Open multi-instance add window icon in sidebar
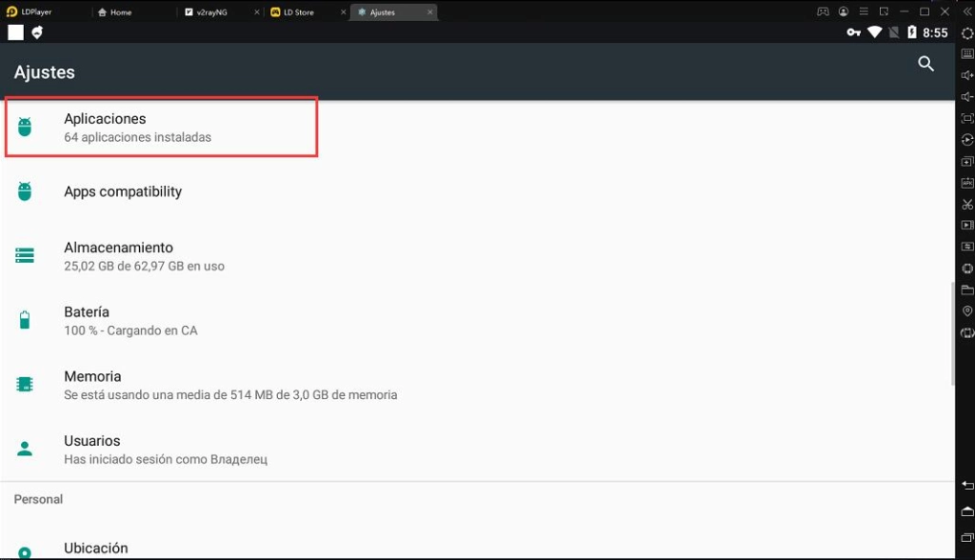975x560 pixels. click(x=967, y=161)
